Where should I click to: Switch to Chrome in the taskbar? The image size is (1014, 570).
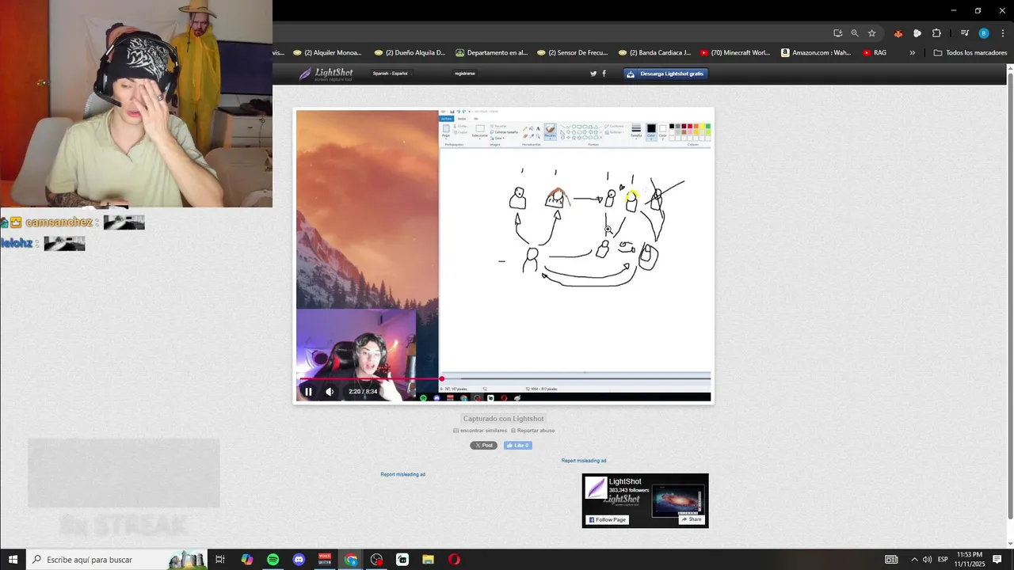[x=351, y=560]
